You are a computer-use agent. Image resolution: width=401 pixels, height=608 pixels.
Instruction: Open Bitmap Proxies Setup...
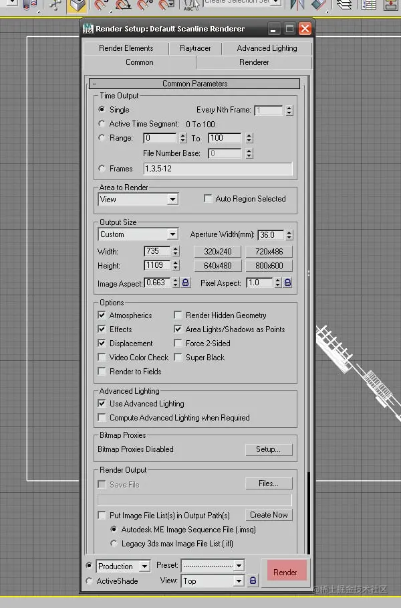(x=269, y=449)
